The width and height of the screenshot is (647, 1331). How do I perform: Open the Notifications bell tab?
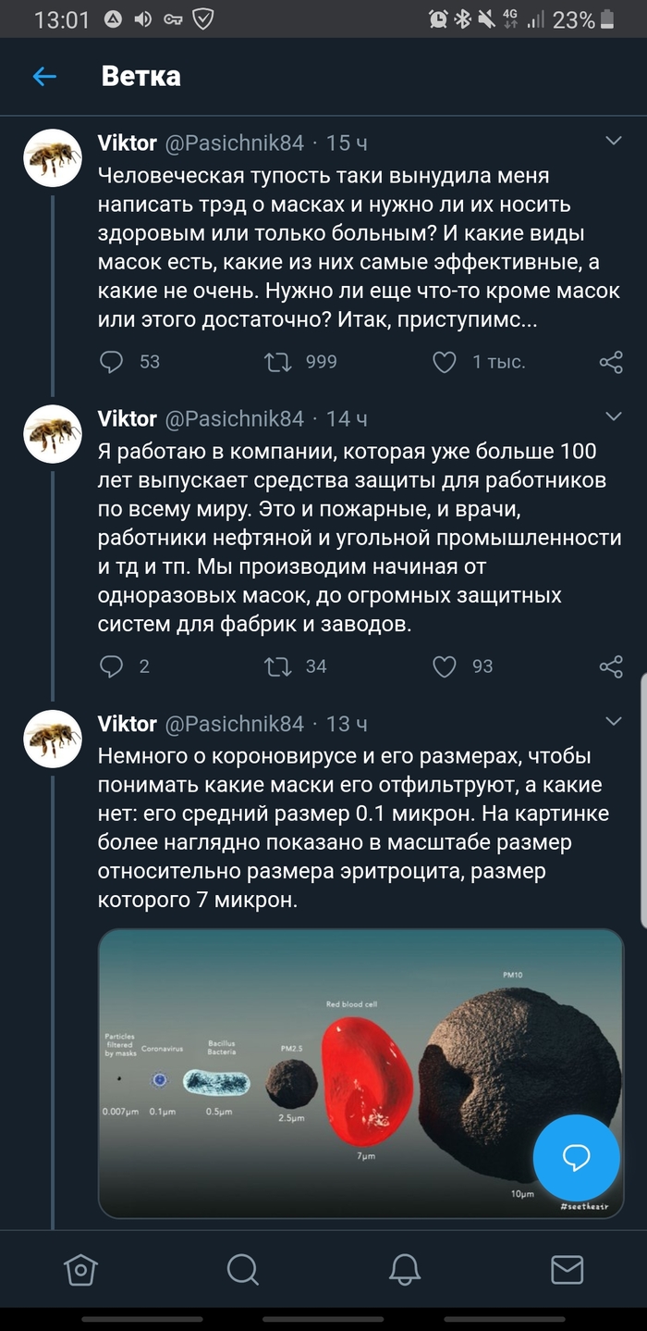404,1268
